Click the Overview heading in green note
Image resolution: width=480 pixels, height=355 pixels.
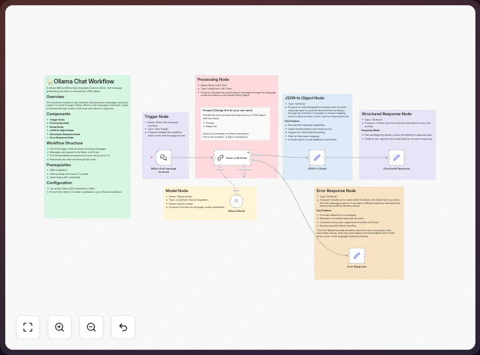pos(56,97)
